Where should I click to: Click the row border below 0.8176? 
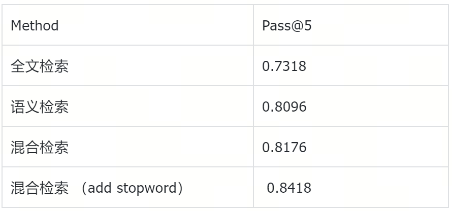coord(351,167)
